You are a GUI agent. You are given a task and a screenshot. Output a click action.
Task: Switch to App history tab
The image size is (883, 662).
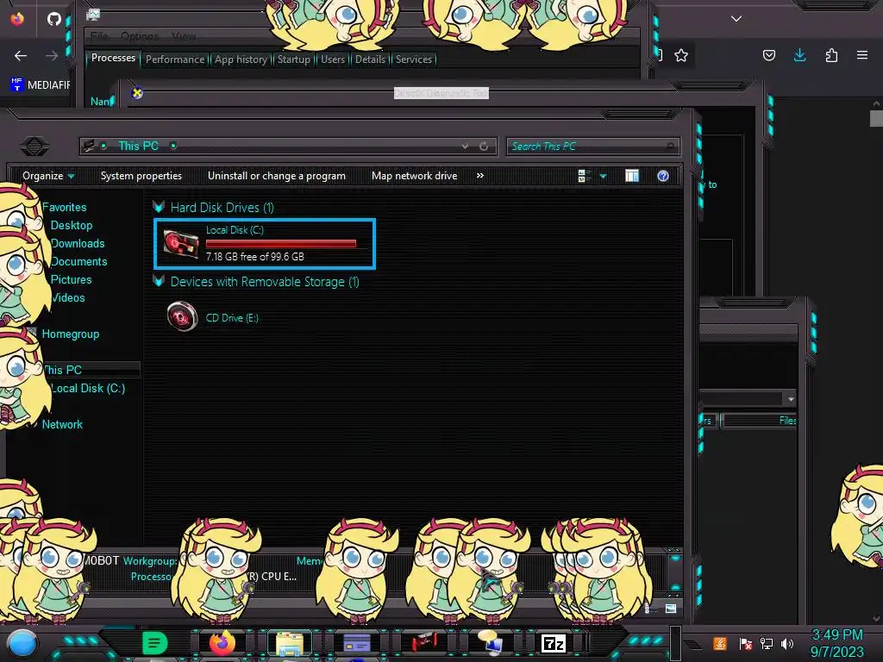tap(241, 59)
